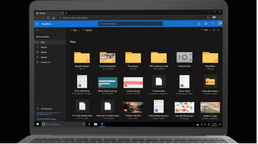Expand the Sort dropdown

pos(206,30)
